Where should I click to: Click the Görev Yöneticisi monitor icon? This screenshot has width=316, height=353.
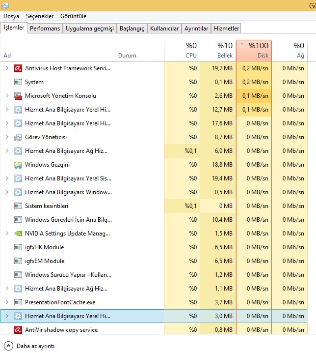[18, 137]
